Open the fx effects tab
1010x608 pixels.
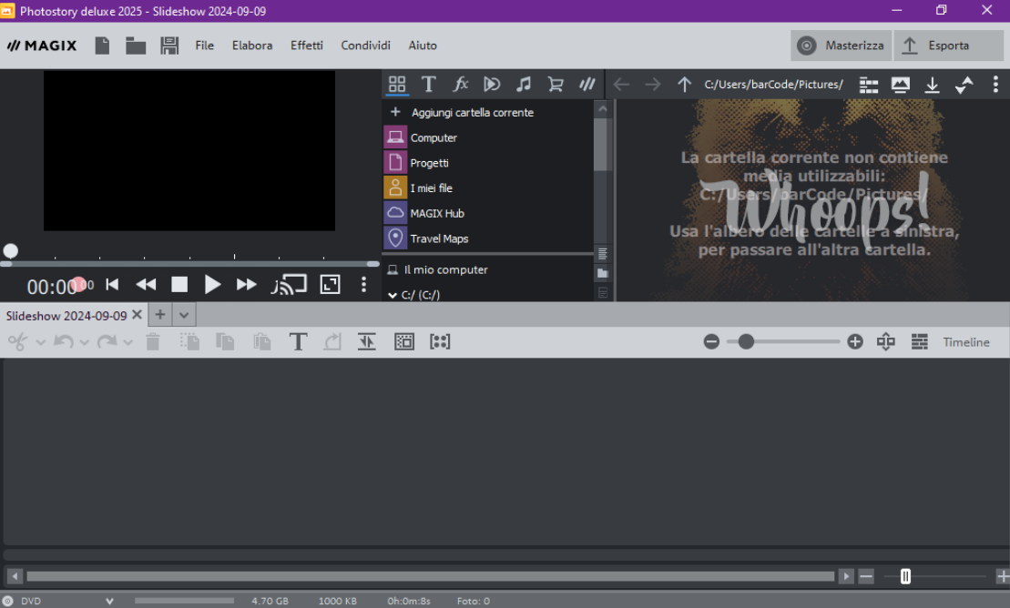click(x=460, y=85)
